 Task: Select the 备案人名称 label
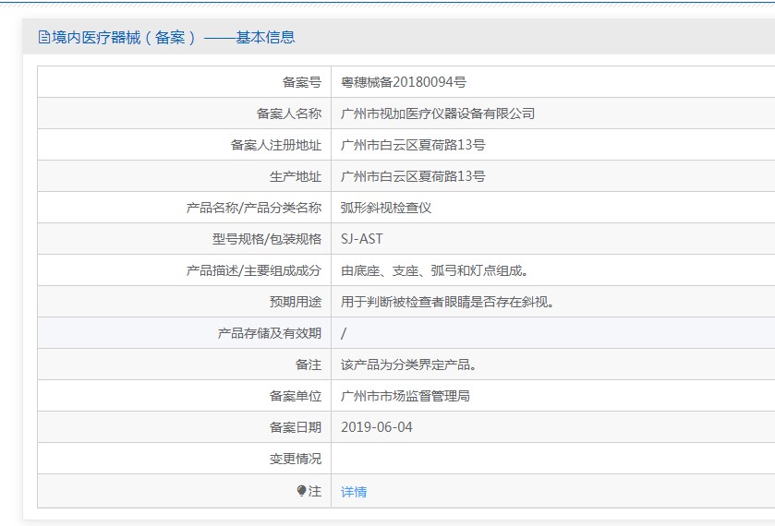click(289, 114)
